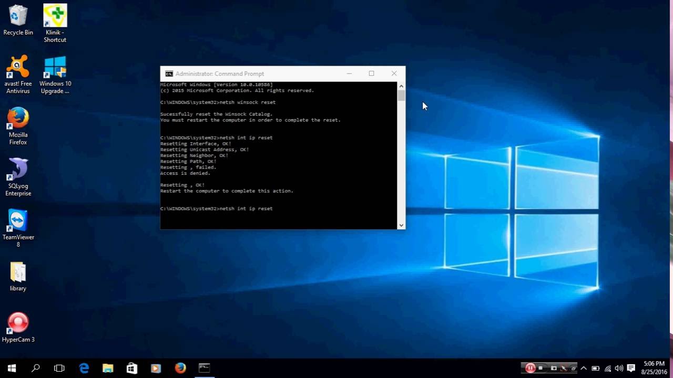The image size is (673, 378).
Task: Click the 'Access is denied.' line
Action: tap(185, 173)
